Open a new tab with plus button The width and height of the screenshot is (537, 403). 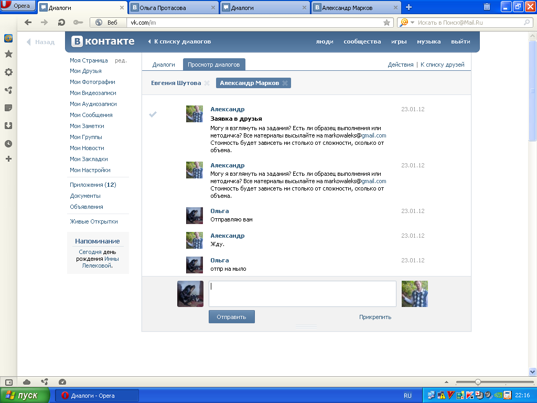click(x=409, y=7)
